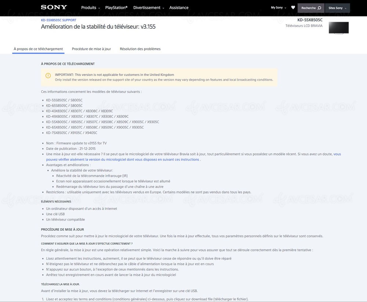Click the heart favorites icon
This screenshot has height=302, width=367.
point(293,7)
